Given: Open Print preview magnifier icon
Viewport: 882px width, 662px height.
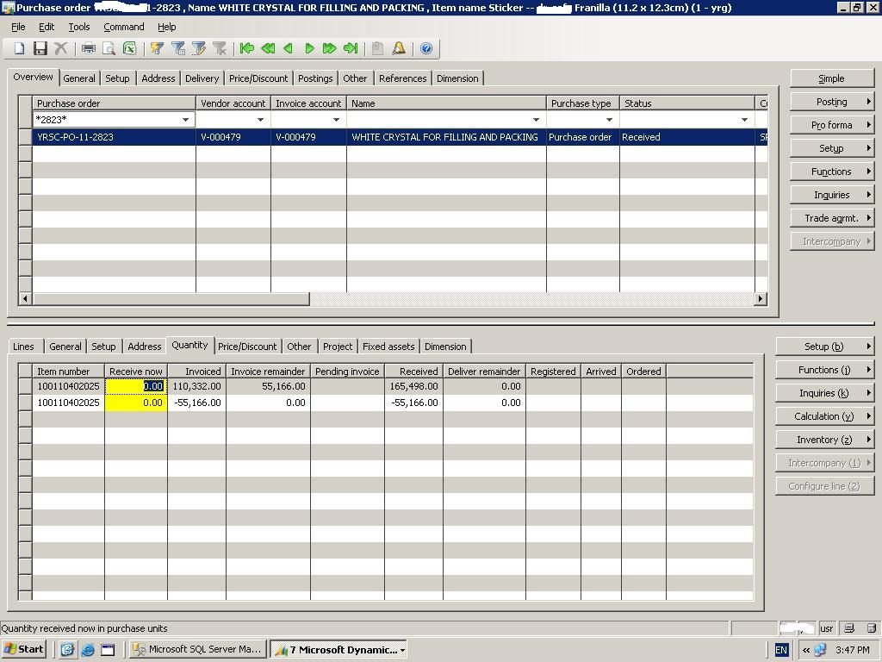Looking at the screenshot, I should [x=109, y=48].
